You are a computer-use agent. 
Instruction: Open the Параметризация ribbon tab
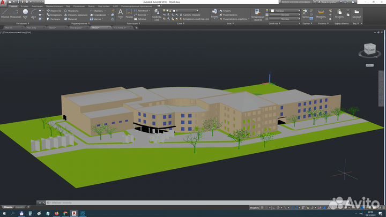click(x=54, y=6)
